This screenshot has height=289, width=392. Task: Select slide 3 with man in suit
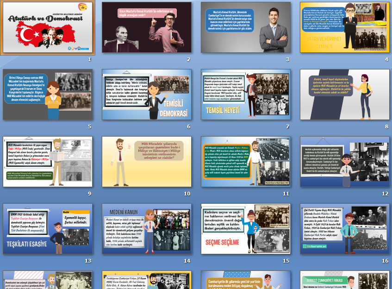click(246, 28)
